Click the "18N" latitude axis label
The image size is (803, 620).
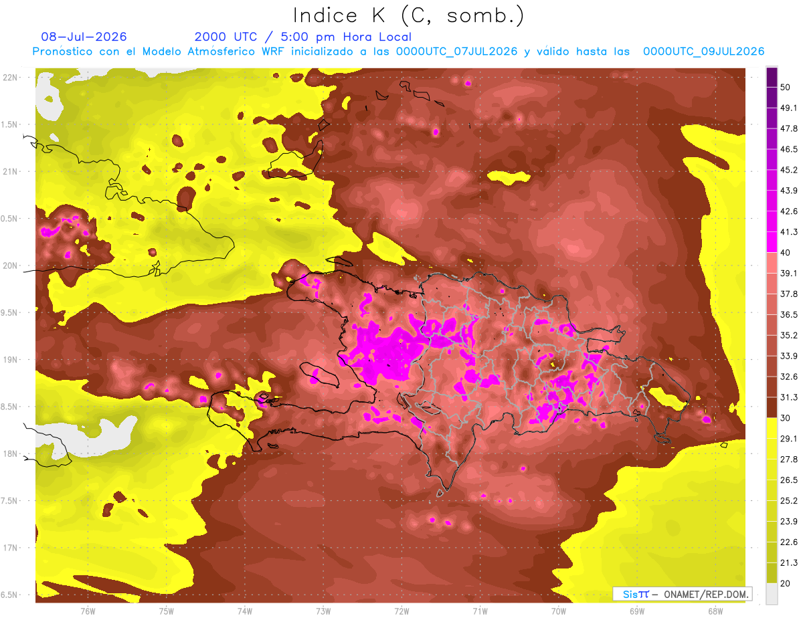point(10,454)
